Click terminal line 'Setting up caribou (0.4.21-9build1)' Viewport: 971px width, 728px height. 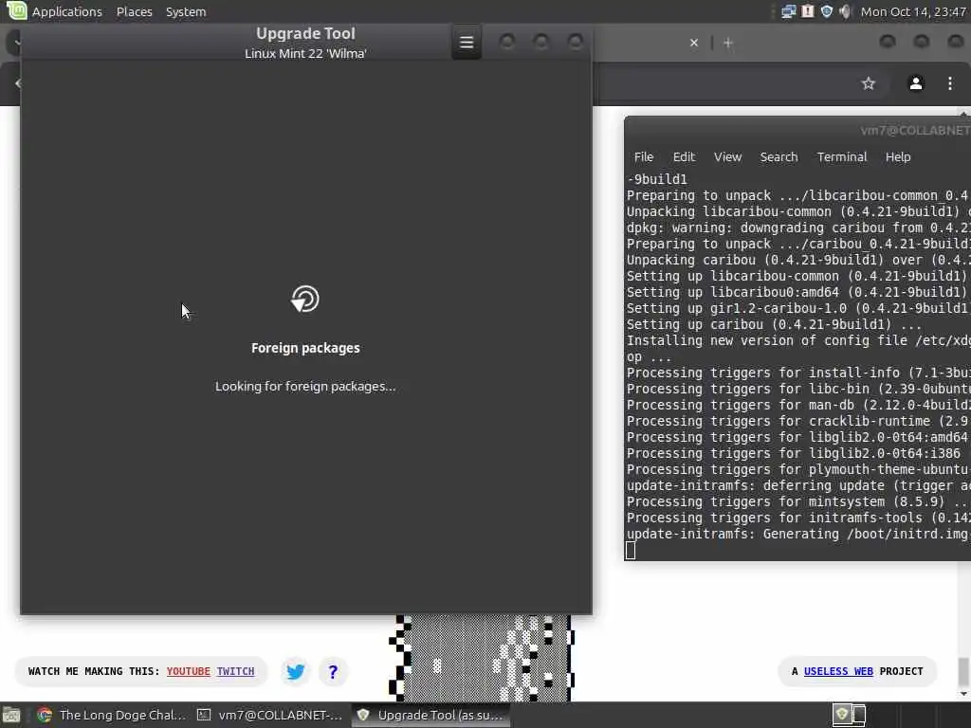point(774,324)
